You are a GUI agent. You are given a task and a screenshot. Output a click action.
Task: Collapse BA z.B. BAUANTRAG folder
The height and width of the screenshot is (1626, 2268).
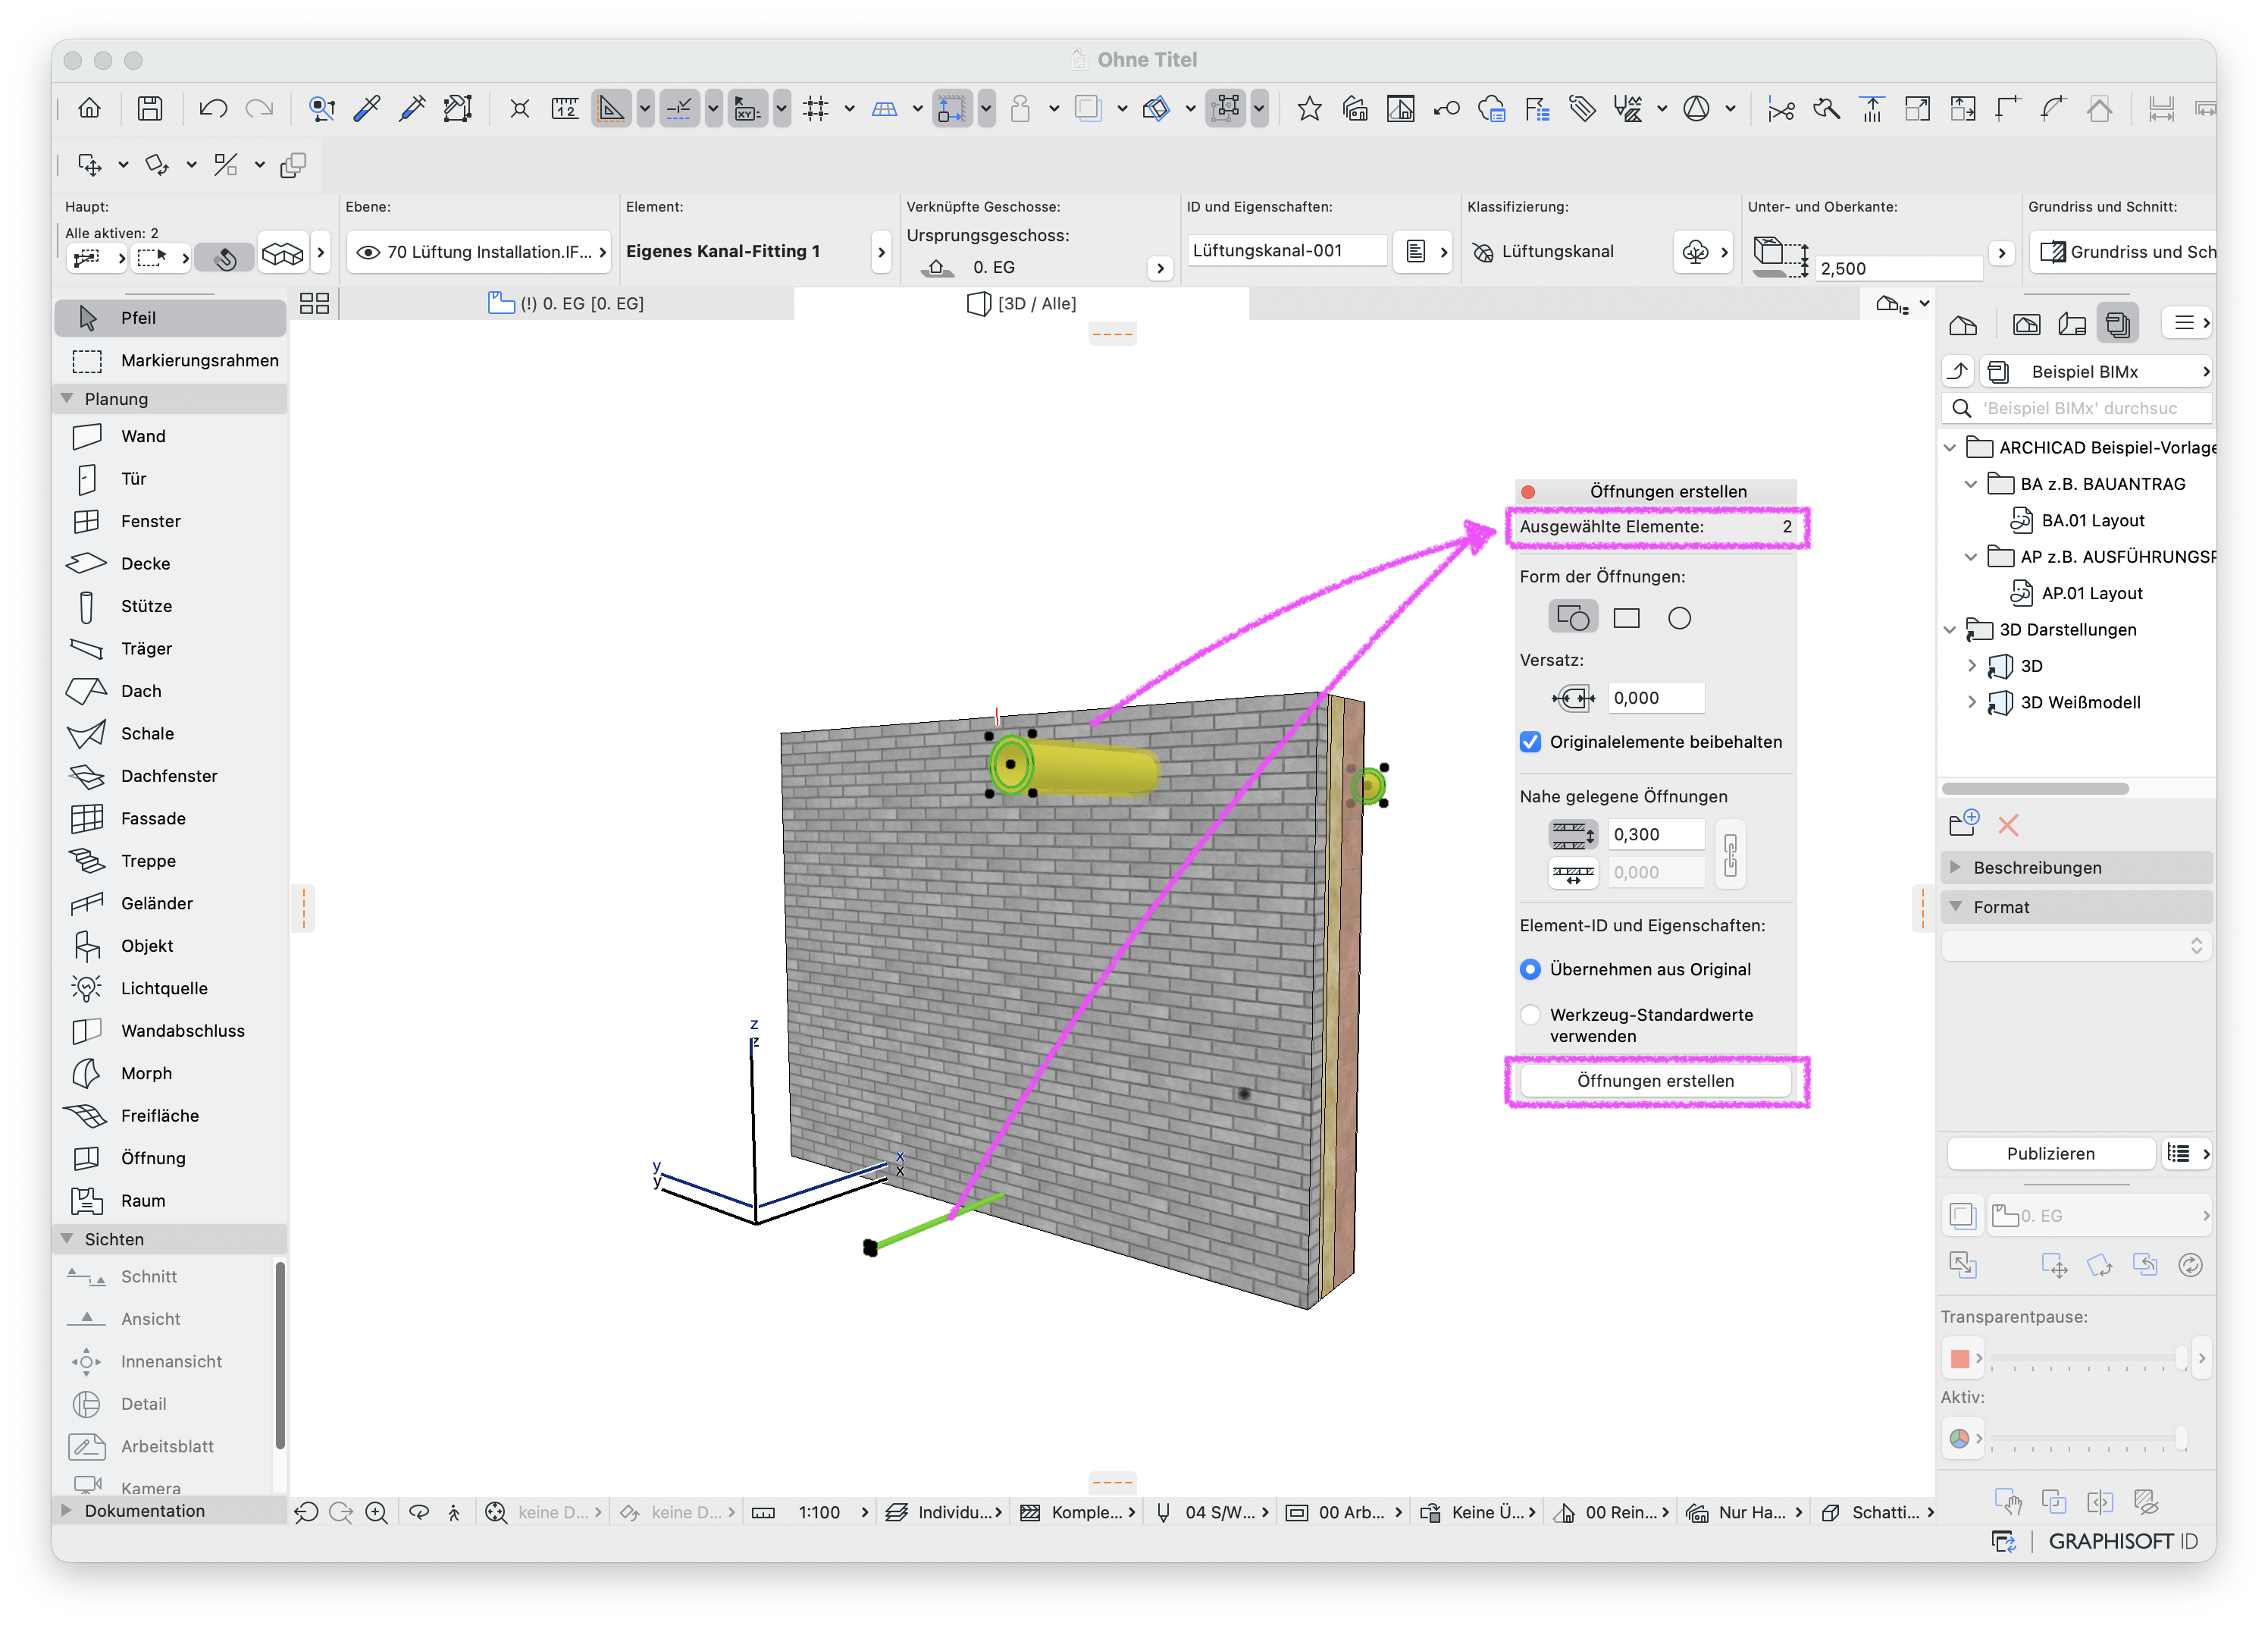click(1971, 485)
